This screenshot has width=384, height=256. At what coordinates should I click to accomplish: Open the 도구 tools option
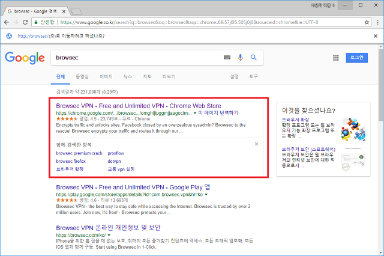click(253, 76)
